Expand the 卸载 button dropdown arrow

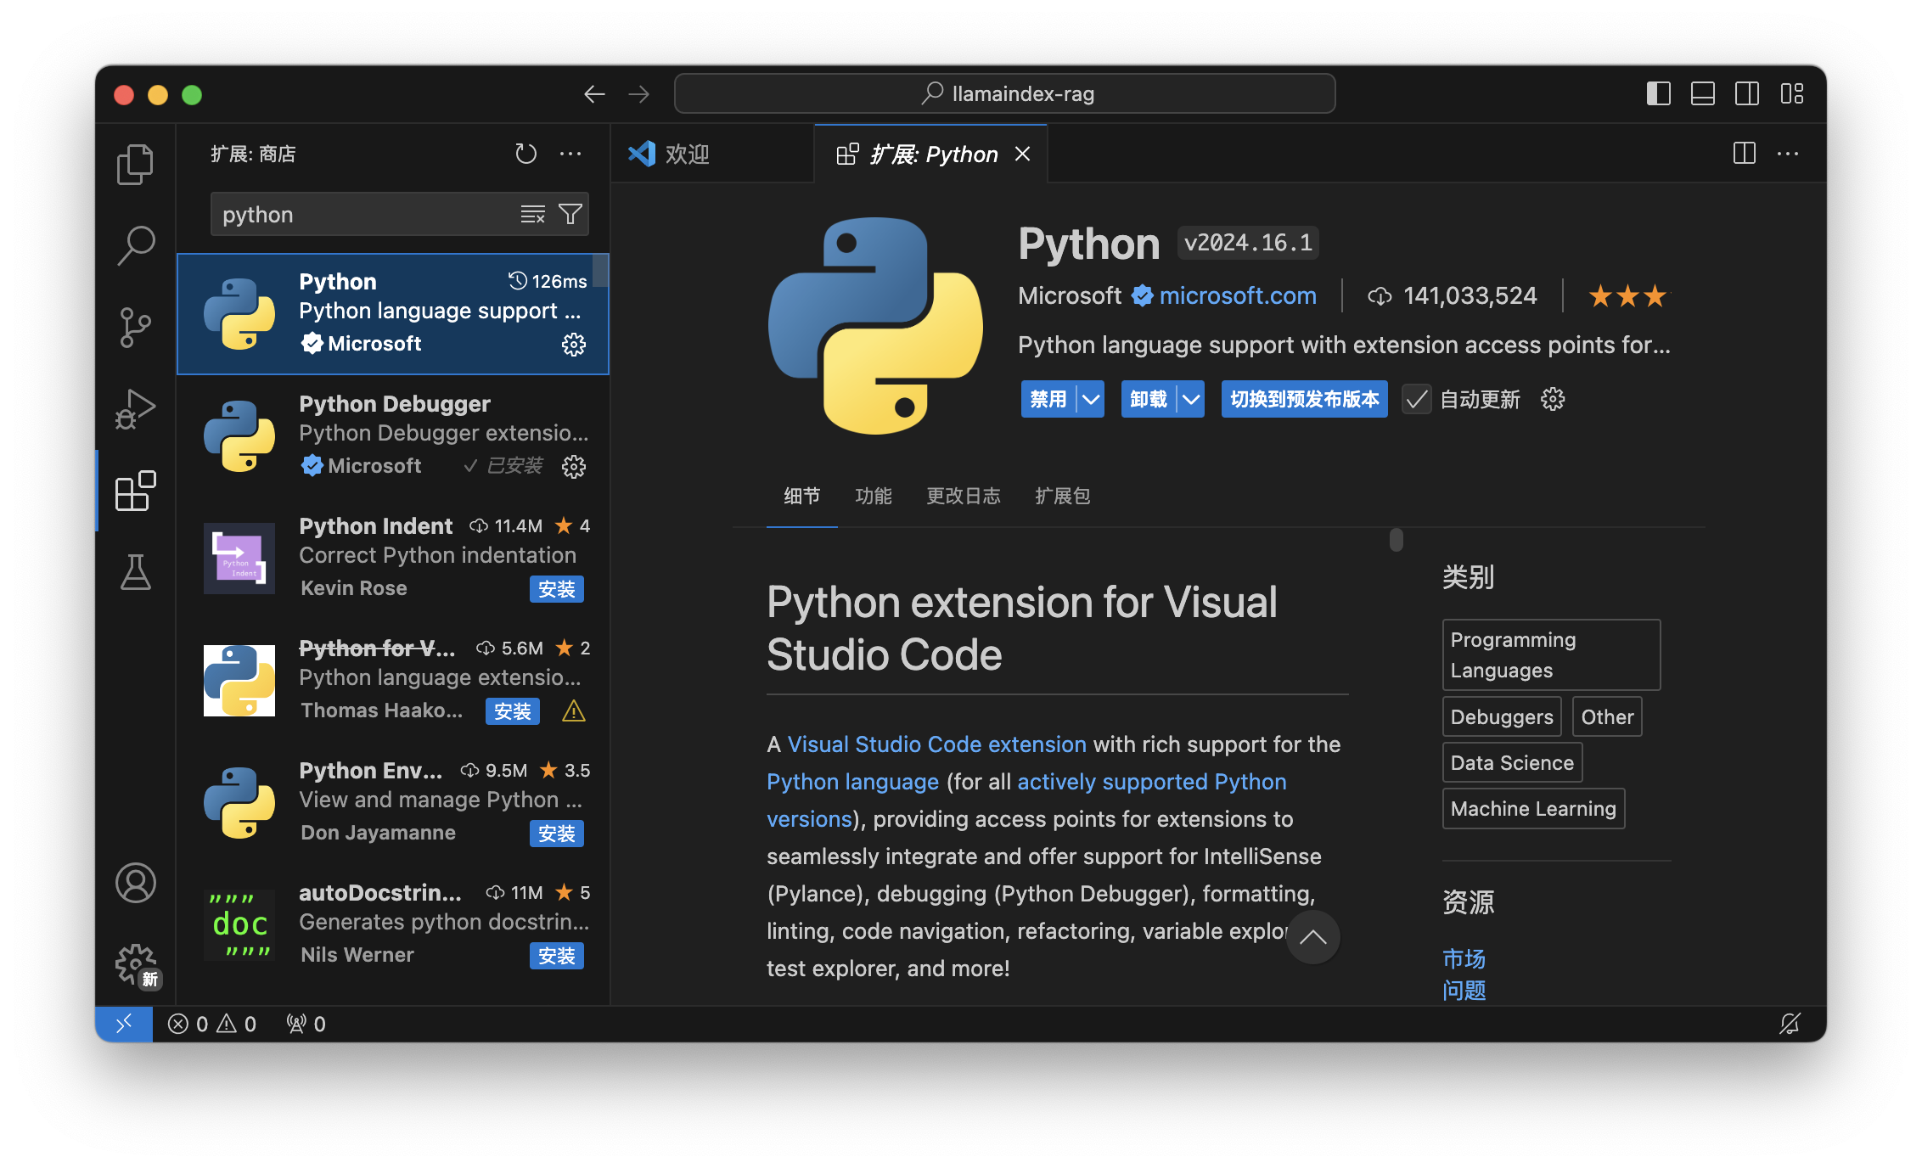(1190, 399)
